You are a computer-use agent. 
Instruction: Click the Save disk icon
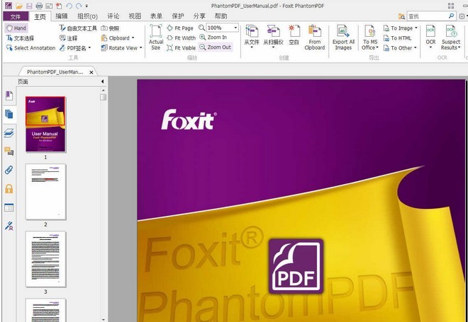click(29, 6)
